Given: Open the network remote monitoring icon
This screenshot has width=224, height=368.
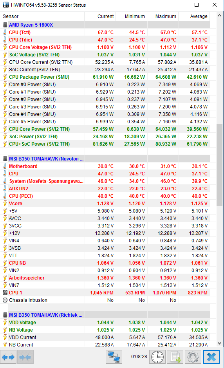Looking at the screenshot, I should click(x=114, y=357).
